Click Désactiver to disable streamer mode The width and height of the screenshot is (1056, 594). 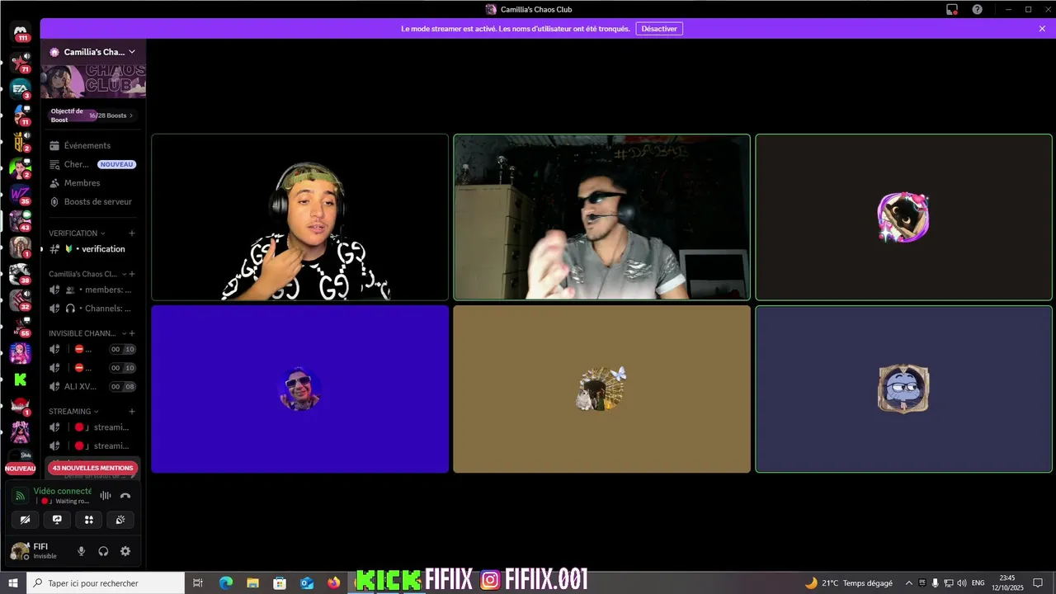tap(659, 29)
